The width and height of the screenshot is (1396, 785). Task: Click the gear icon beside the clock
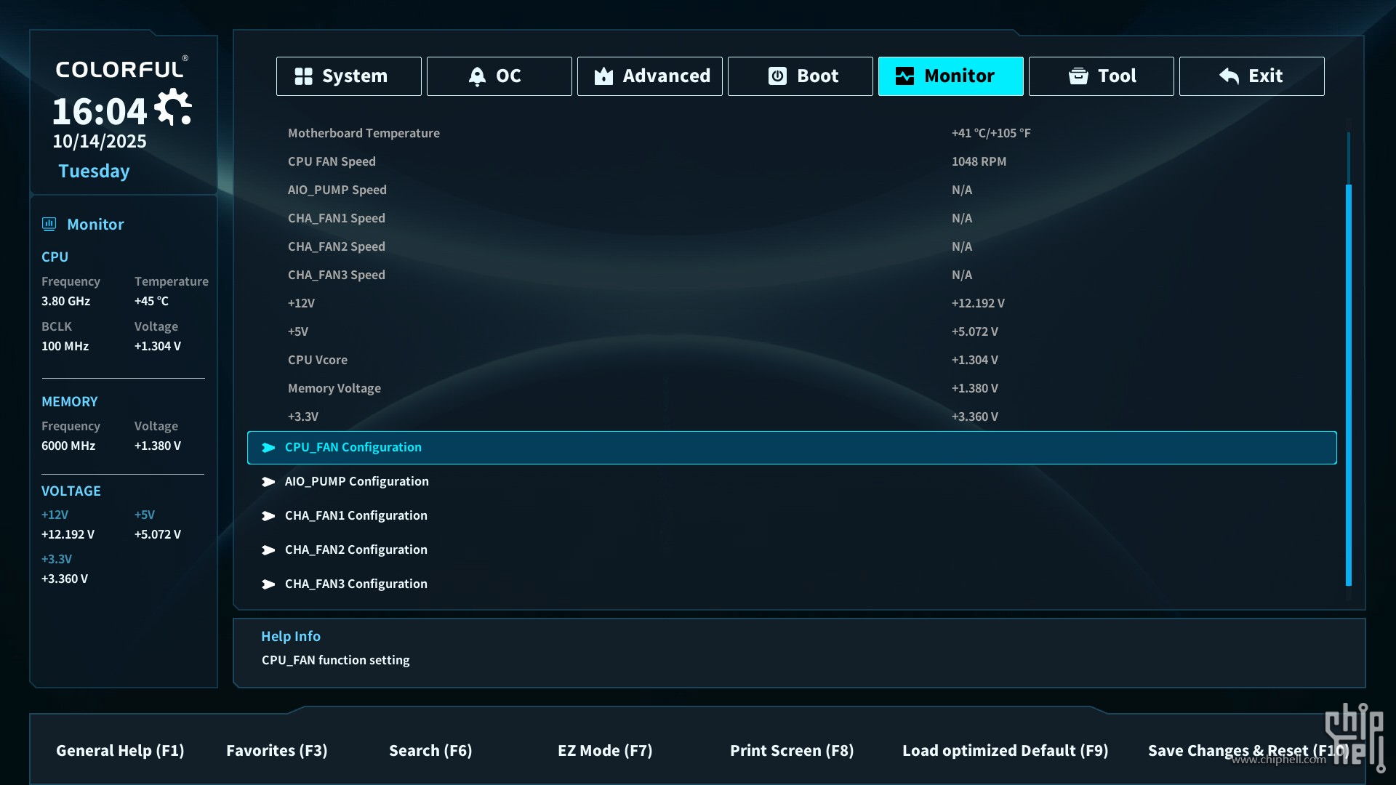coord(174,108)
